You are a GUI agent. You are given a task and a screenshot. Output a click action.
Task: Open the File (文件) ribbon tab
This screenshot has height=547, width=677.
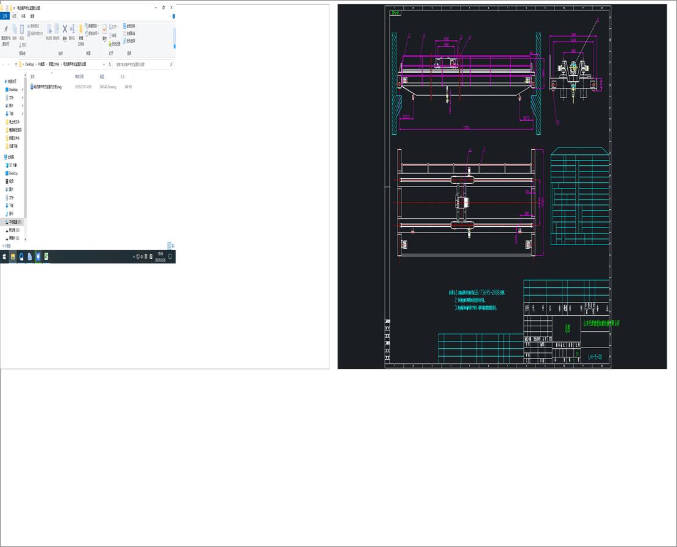pyautogui.click(x=5, y=16)
